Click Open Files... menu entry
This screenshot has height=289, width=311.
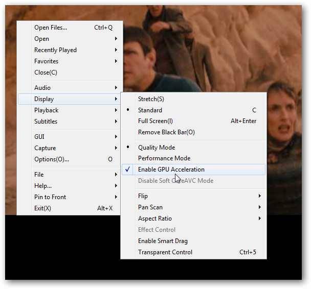coord(69,27)
